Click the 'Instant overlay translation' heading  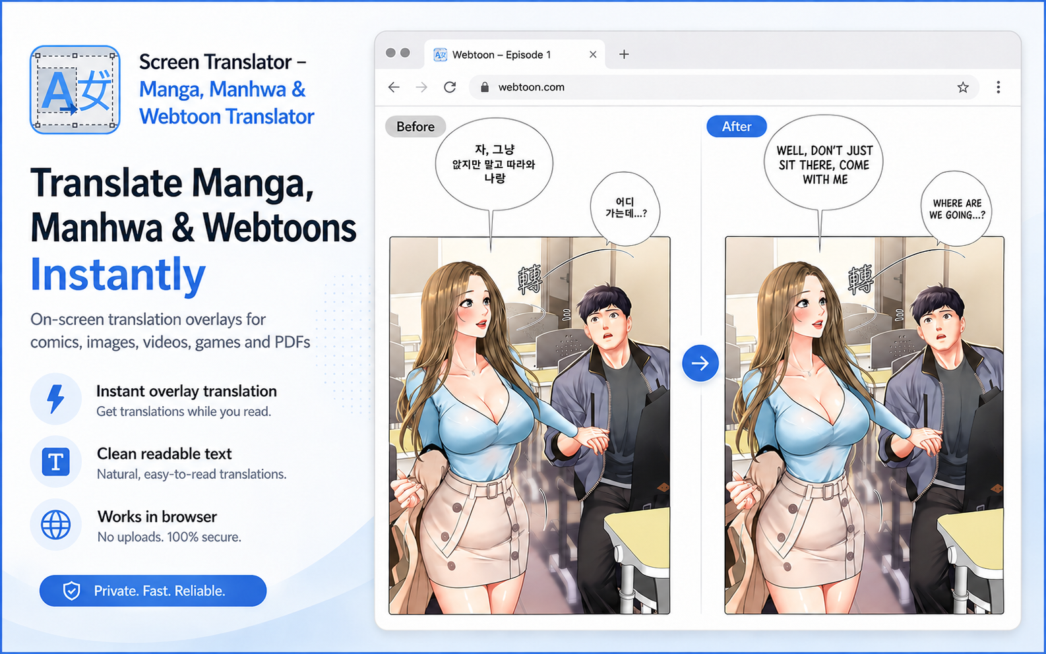[187, 391]
